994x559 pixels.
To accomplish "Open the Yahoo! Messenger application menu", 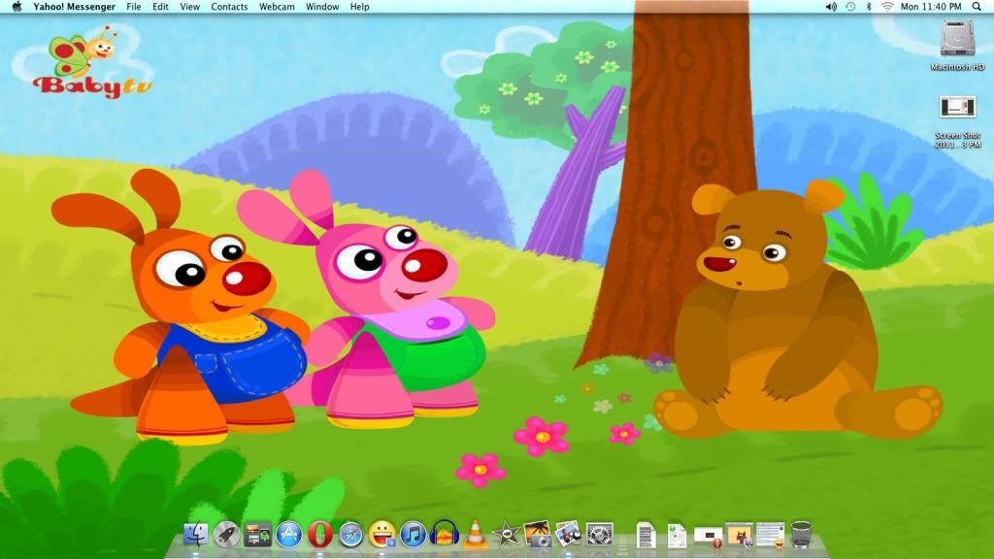I will point(74,7).
